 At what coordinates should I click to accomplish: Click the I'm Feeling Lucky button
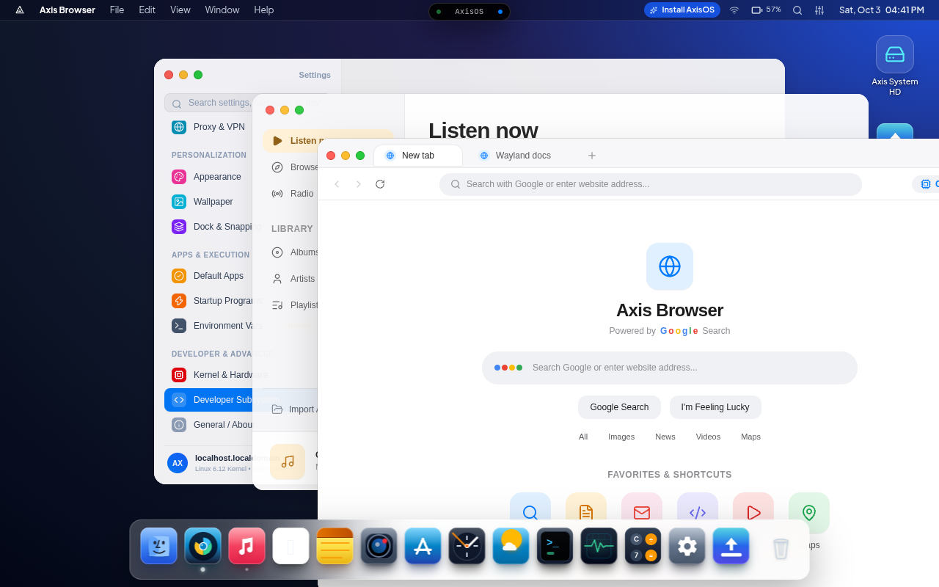715,407
